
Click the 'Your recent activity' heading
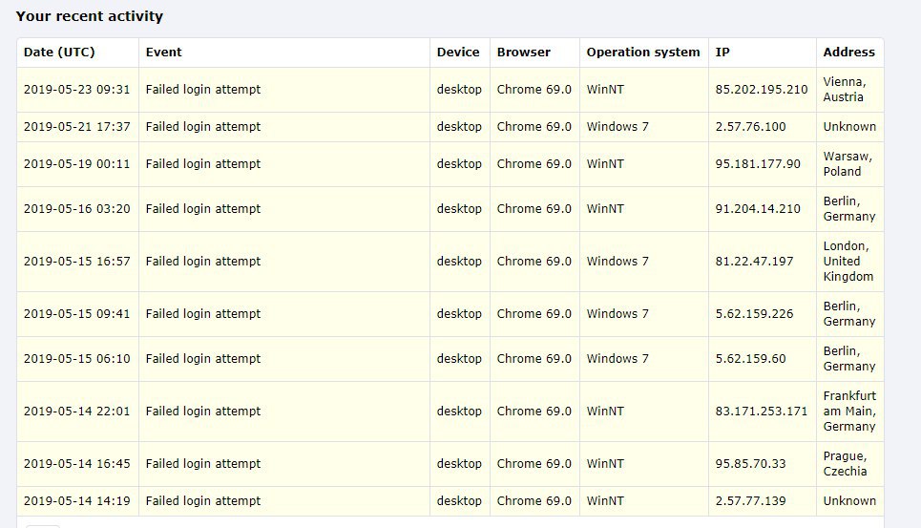click(x=90, y=16)
